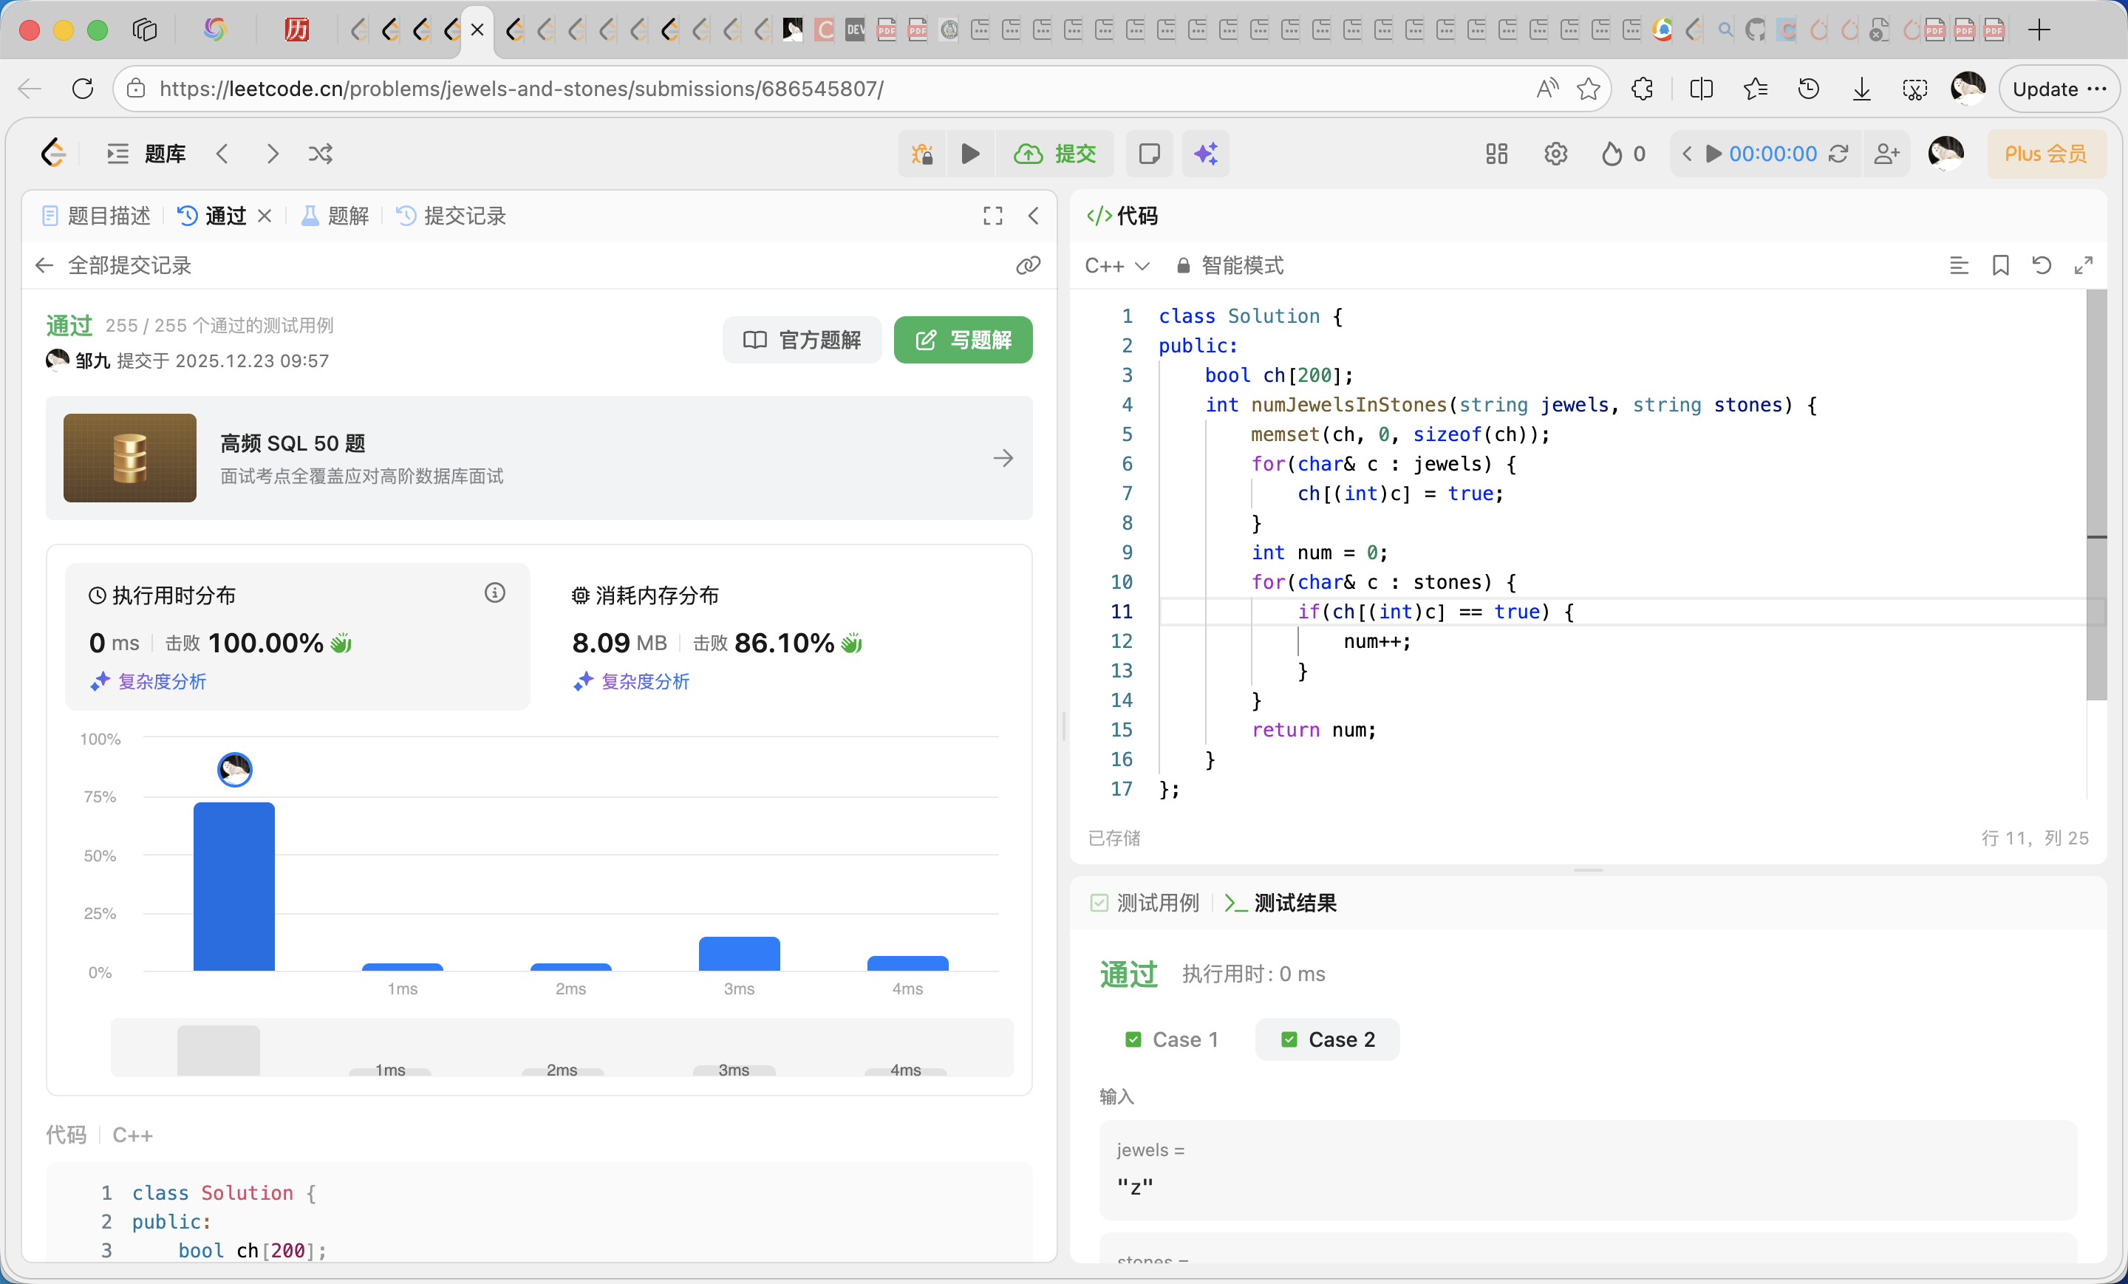Click the AI sparkle assistant icon
The width and height of the screenshot is (2128, 1284).
(x=1206, y=154)
